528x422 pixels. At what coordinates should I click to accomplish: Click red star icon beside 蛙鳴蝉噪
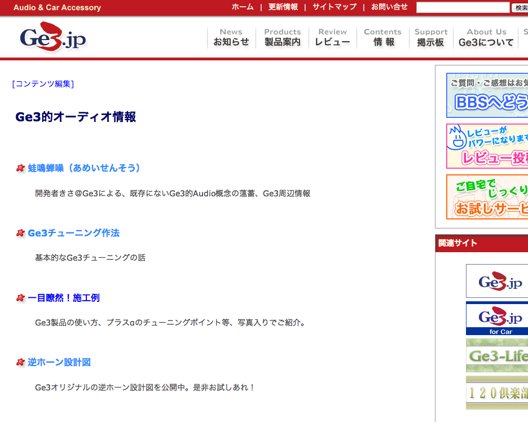click(20, 168)
